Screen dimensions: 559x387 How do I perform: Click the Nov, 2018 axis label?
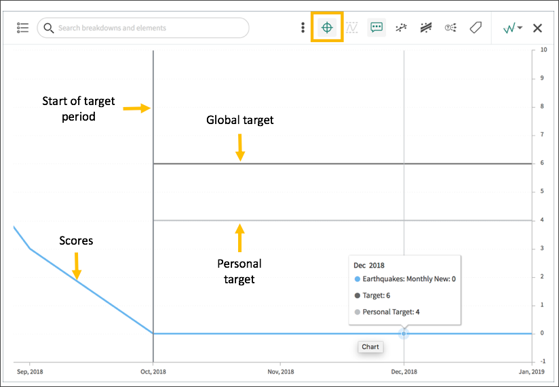coord(281,371)
